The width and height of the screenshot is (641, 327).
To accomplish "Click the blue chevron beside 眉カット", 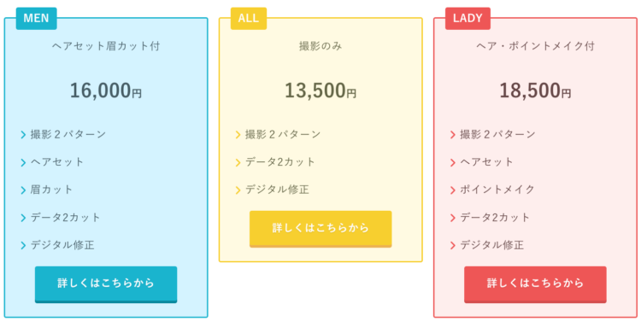I will coord(23,190).
